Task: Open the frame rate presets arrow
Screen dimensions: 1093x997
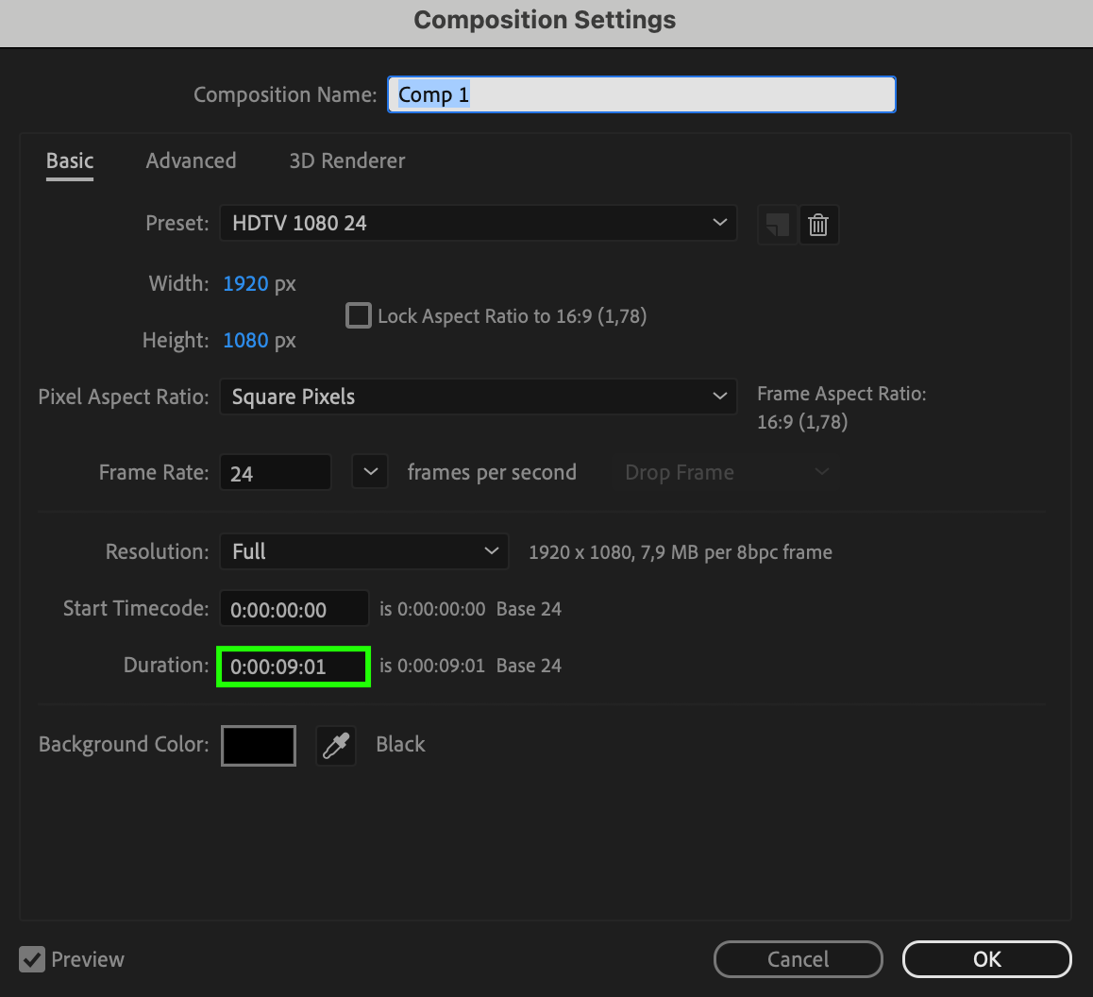Action: click(x=370, y=472)
